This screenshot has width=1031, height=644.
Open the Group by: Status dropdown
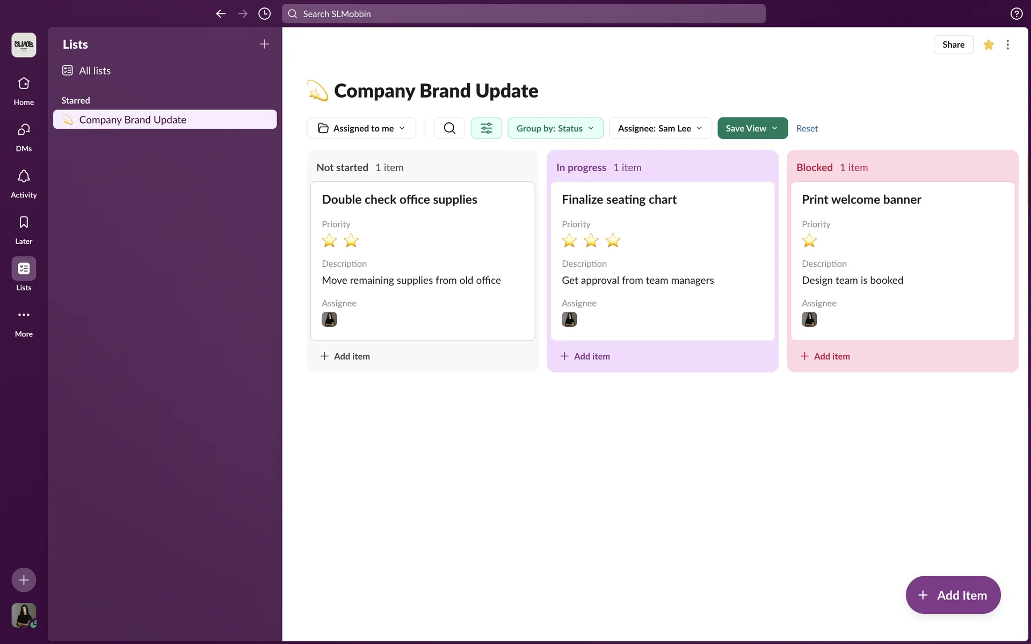coord(555,128)
